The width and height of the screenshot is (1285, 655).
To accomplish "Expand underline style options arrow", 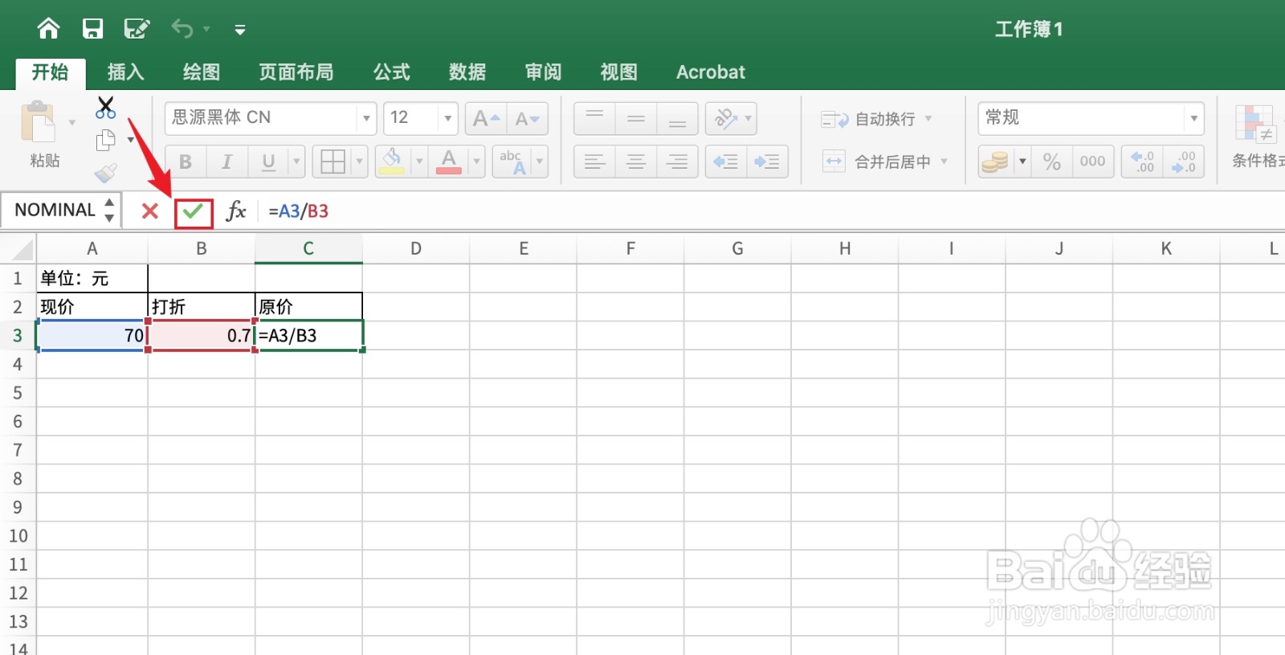I will click(296, 162).
